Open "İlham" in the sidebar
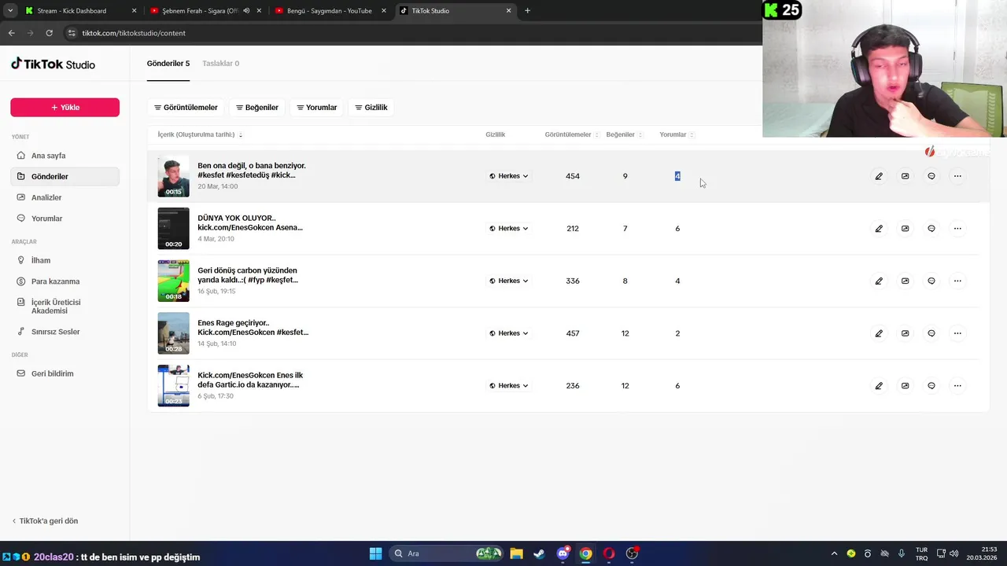Image resolution: width=1007 pixels, height=566 pixels. pos(65,260)
